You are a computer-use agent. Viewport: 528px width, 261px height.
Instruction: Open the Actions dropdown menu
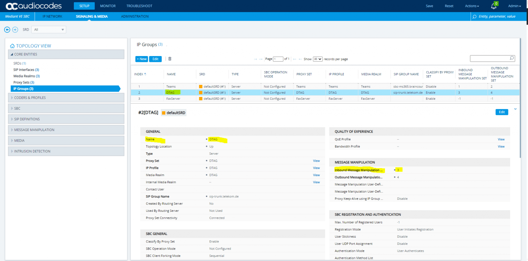[472, 6]
